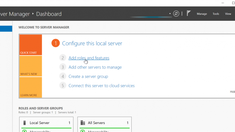This screenshot has height=132, width=235.
Task: Click the 'Server groups: 1' text
Action: click(x=43, y=112)
